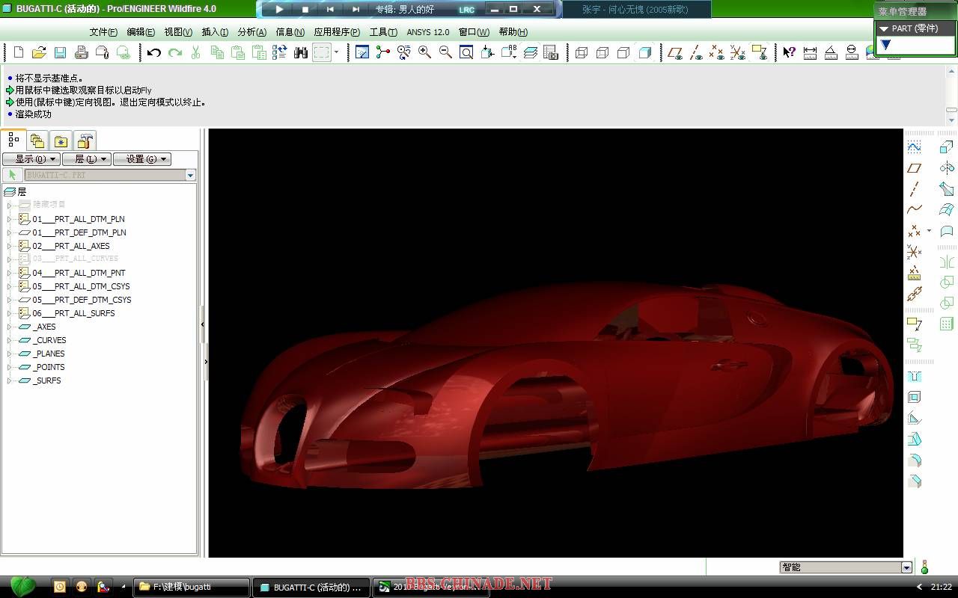This screenshot has width=958, height=598.
Task: Open the BUGATTI-C.PRT model selector dropdown
Action: click(x=191, y=175)
